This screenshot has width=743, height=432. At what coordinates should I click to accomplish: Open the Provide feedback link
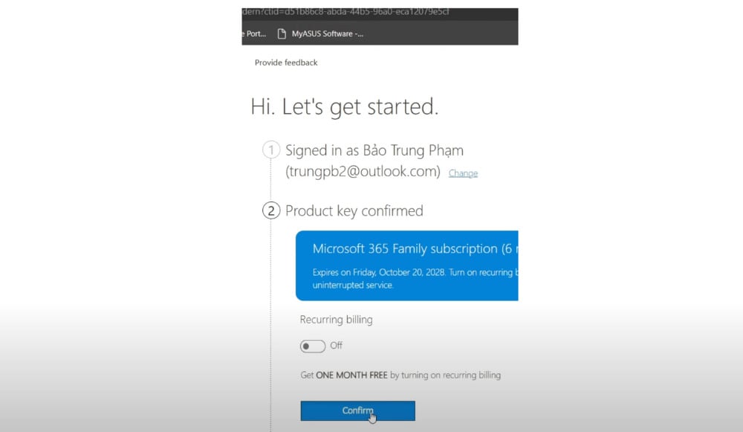pos(286,62)
